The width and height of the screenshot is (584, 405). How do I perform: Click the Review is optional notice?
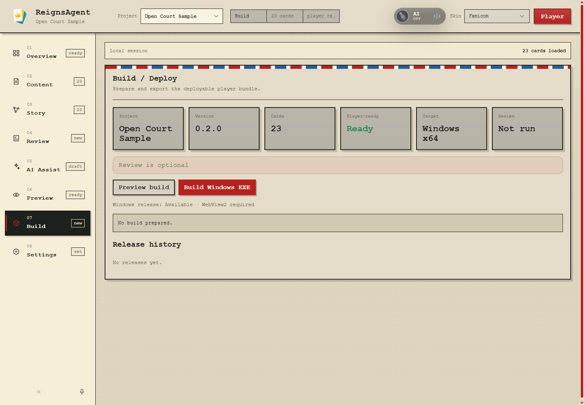pos(337,165)
